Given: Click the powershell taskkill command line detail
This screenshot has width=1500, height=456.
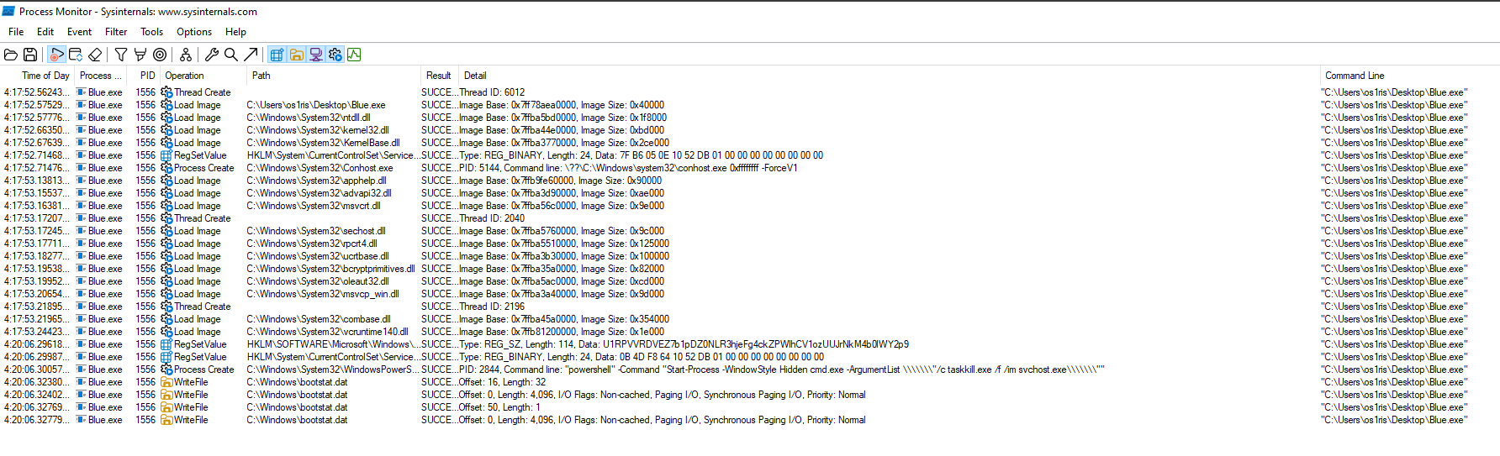Looking at the screenshot, I should [782, 370].
